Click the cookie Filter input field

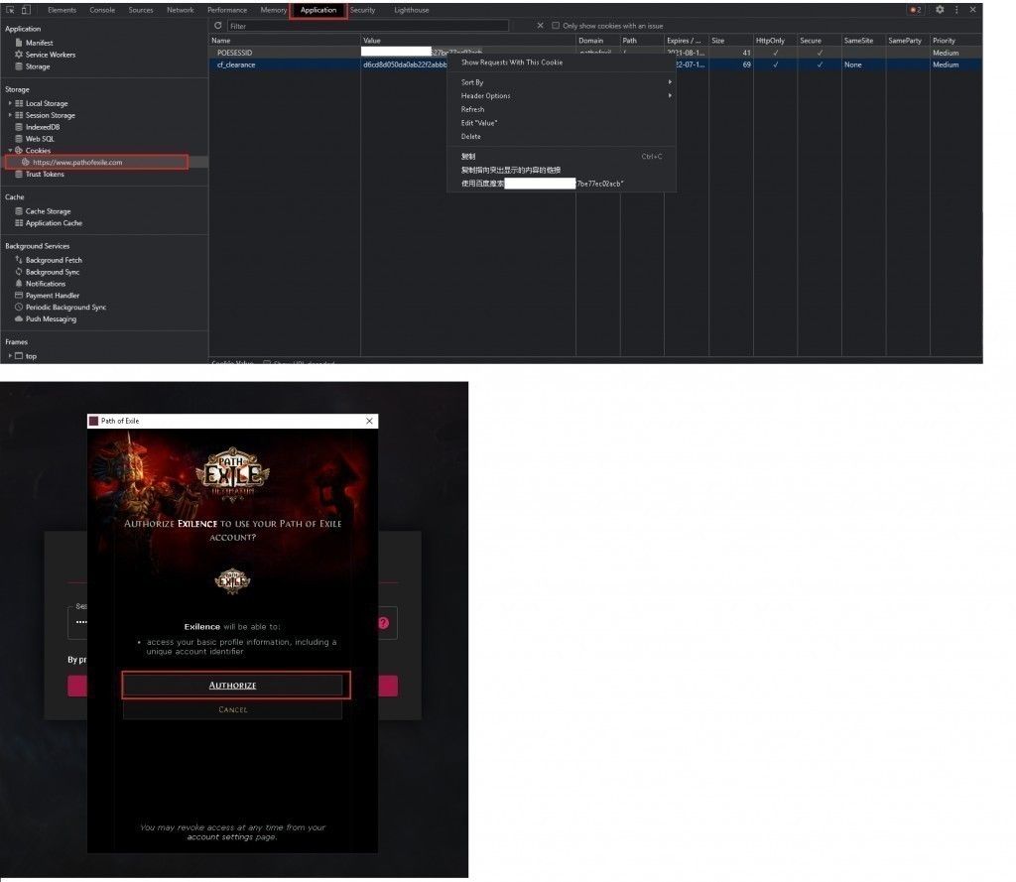coord(367,26)
